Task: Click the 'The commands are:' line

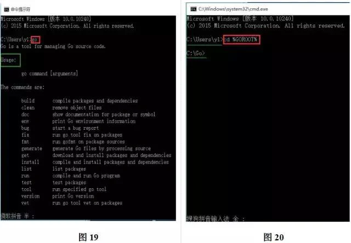Action: click(22, 87)
